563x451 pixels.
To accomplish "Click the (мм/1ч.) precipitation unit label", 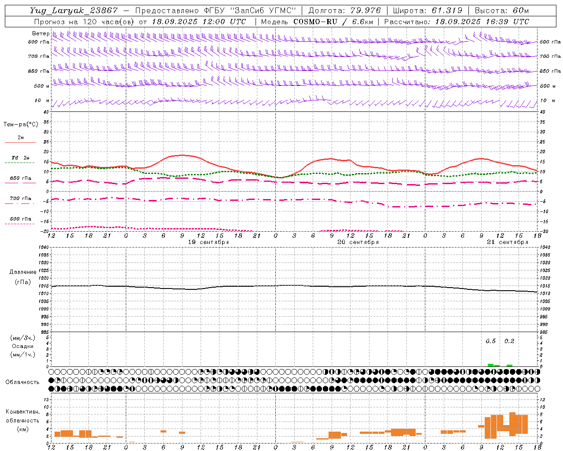I will pos(22,355).
